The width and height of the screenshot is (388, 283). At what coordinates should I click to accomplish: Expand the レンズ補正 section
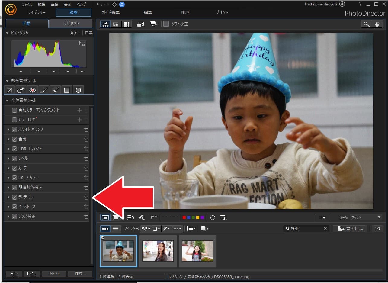(x=8, y=216)
